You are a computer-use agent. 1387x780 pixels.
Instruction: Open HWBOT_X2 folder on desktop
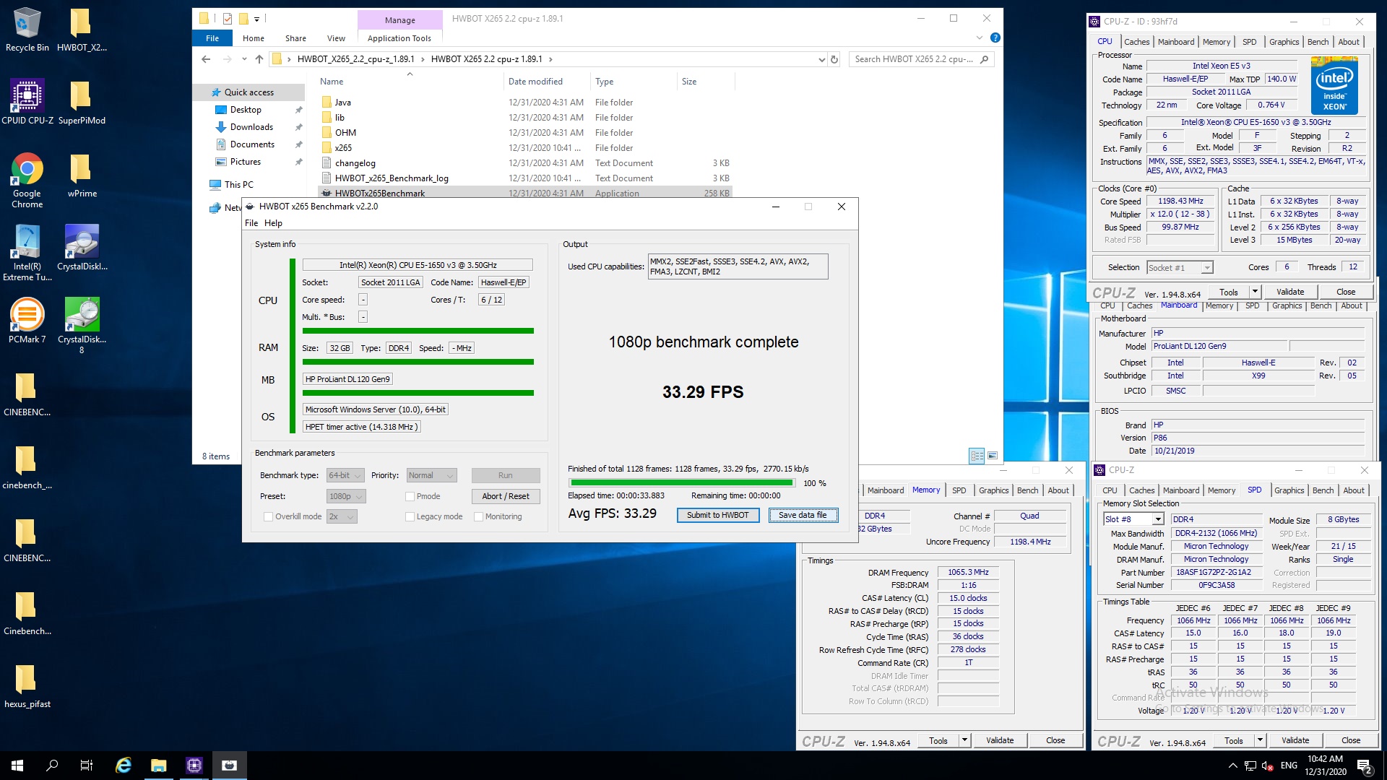pos(82,30)
